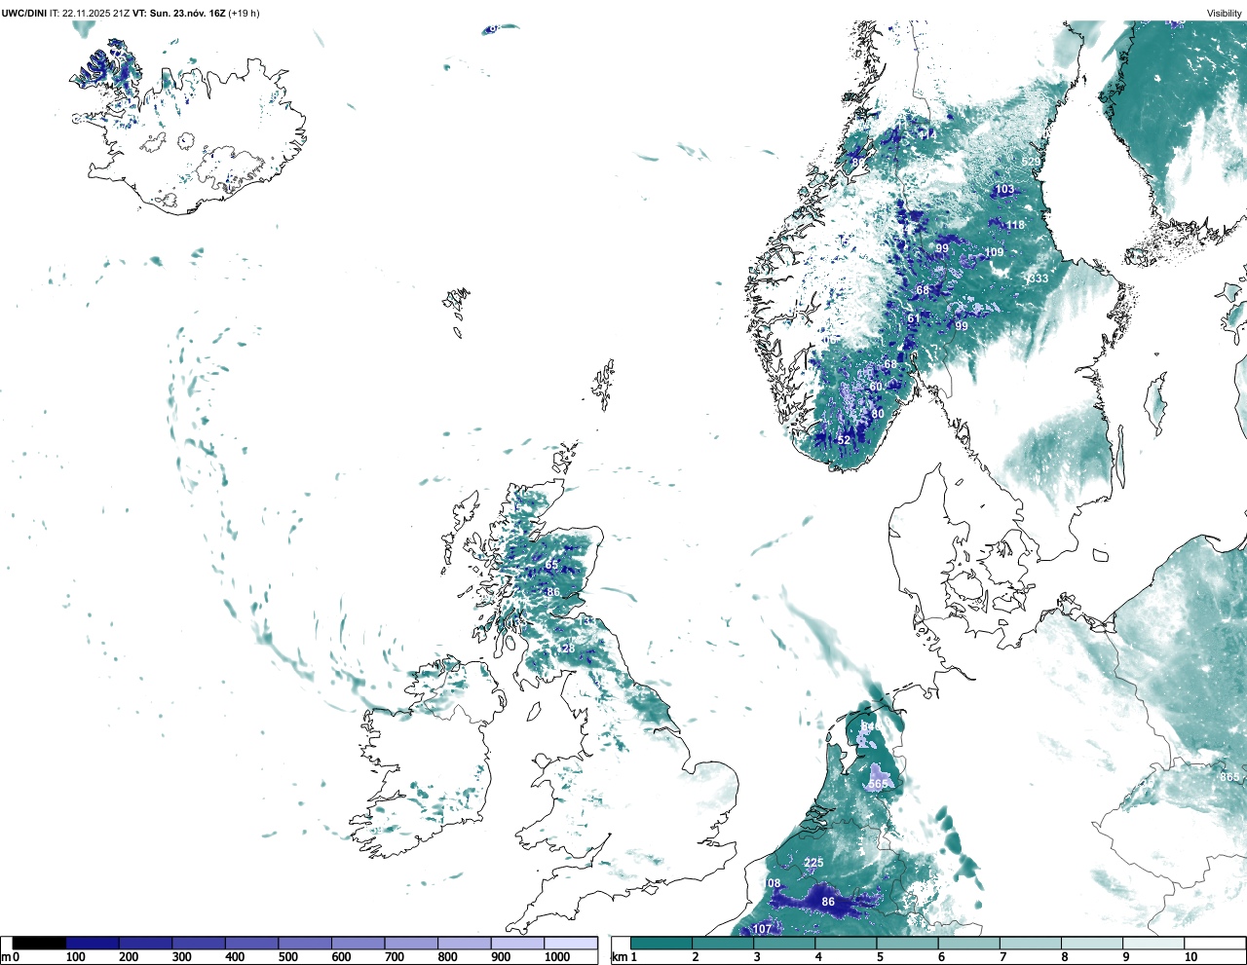Select the 500 to 600 m legend swatch
The image size is (1247, 965).
pyautogui.click(x=305, y=944)
